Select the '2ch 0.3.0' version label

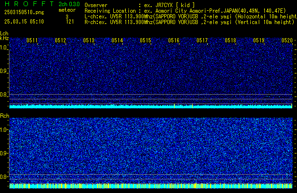pyautogui.click(x=69, y=4)
